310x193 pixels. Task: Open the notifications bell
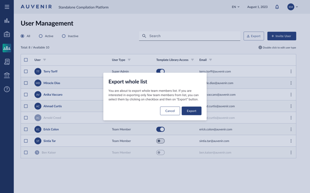pos(277,7)
